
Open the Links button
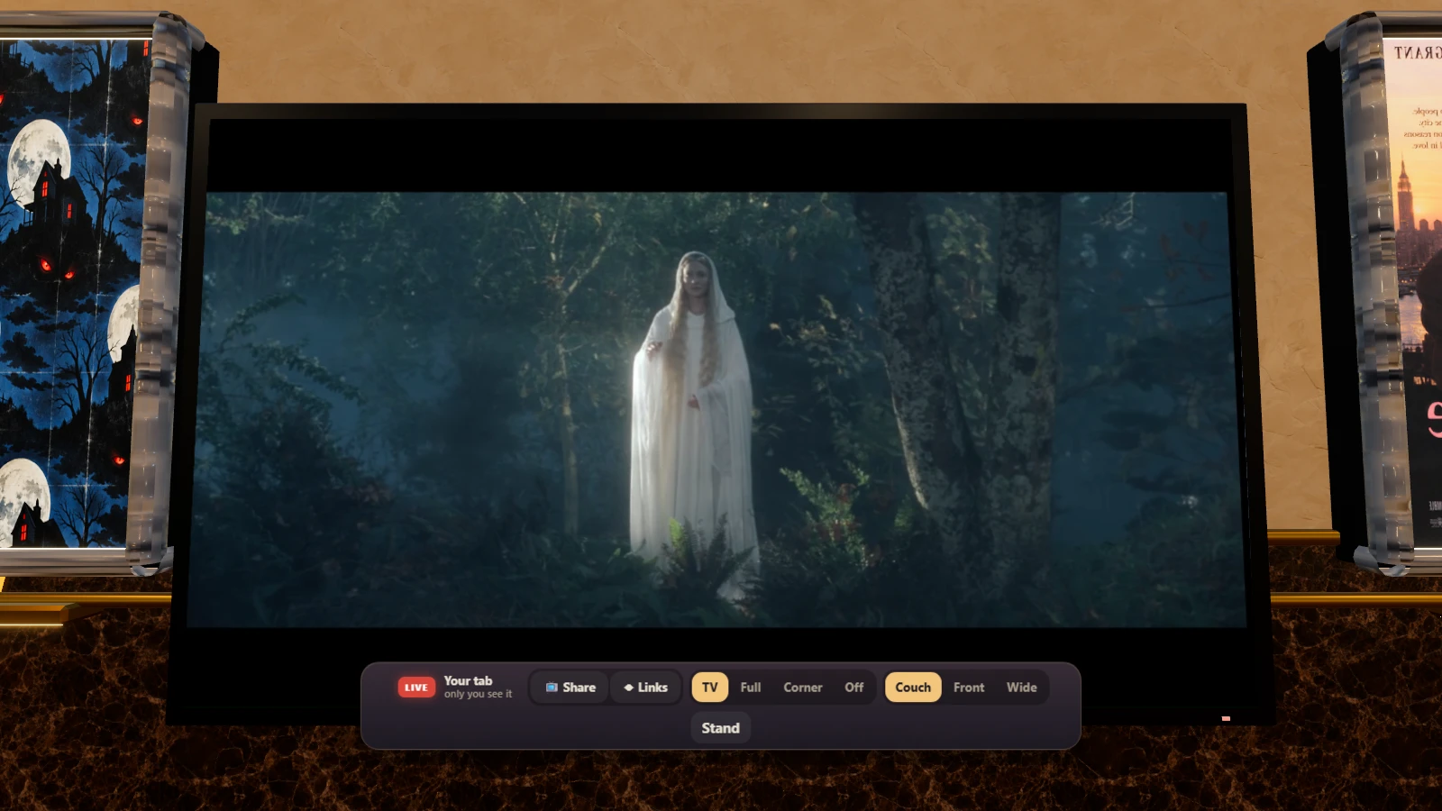[645, 688]
